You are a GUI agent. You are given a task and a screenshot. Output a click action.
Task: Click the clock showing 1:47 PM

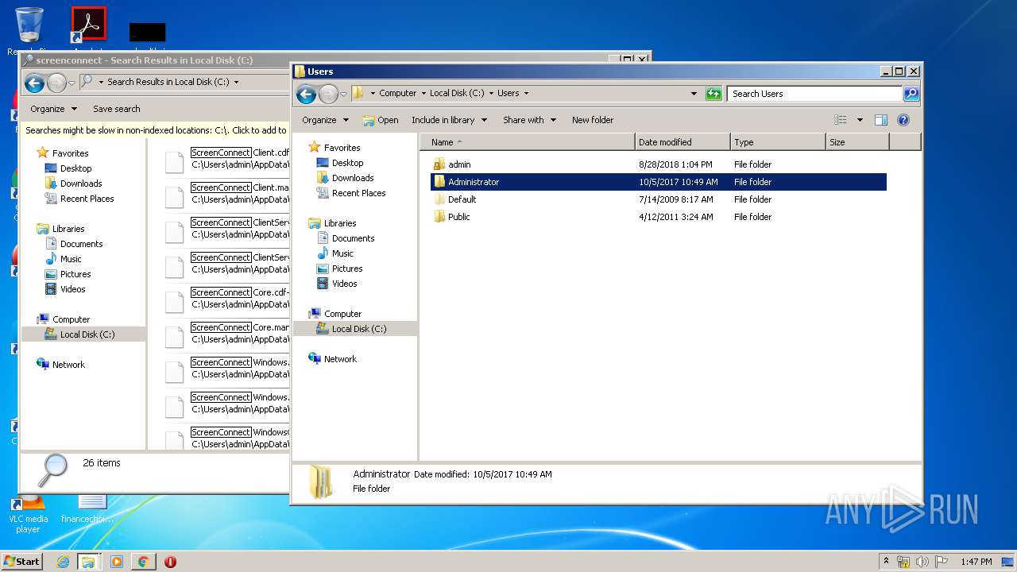[x=976, y=562]
